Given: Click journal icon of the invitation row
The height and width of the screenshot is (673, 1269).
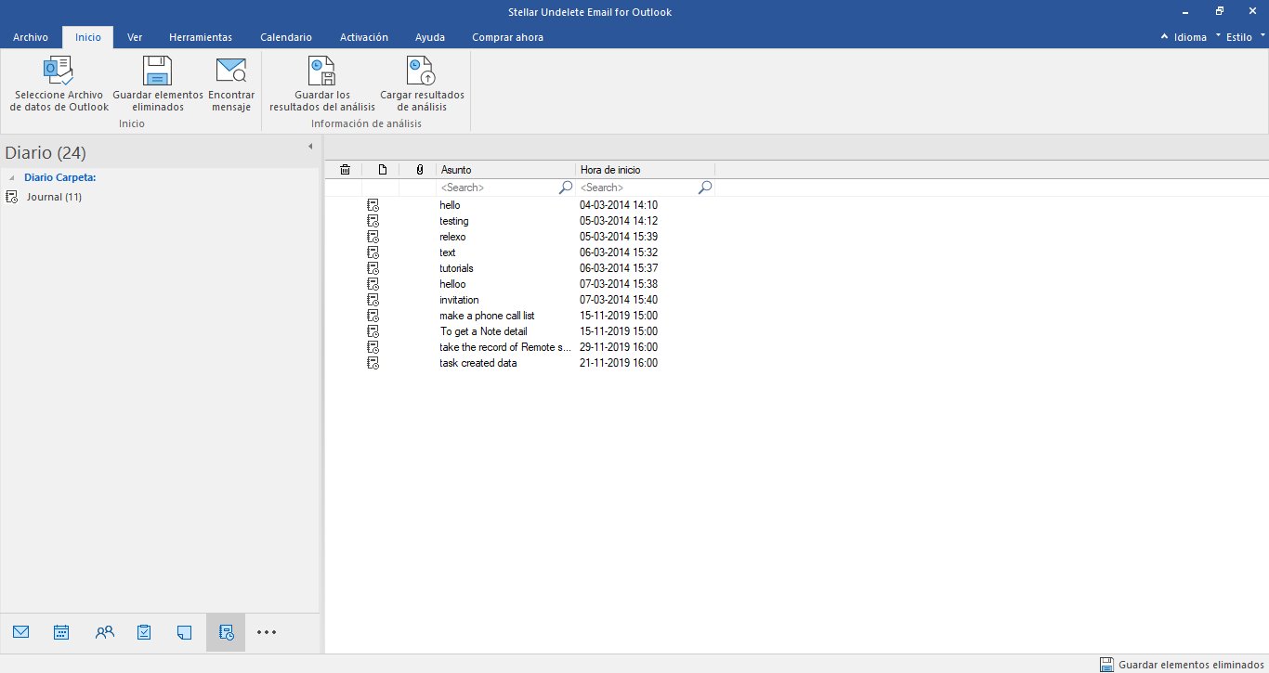Looking at the screenshot, I should click(373, 300).
